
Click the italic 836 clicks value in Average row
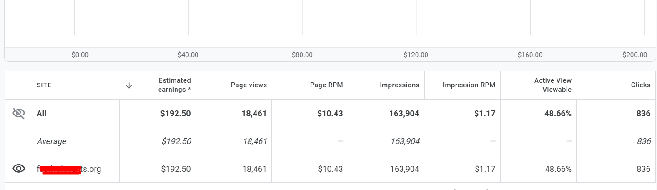[643, 141]
